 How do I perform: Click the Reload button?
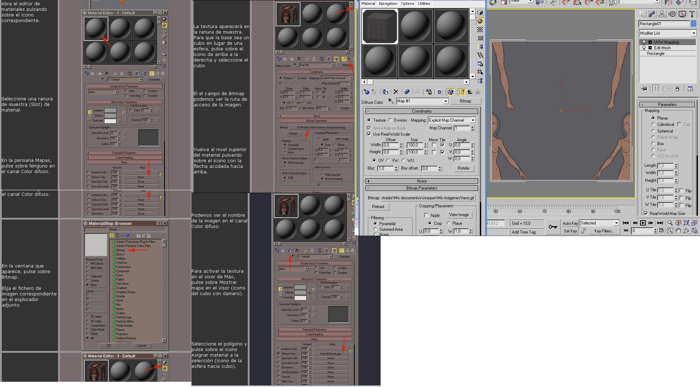coord(378,207)
